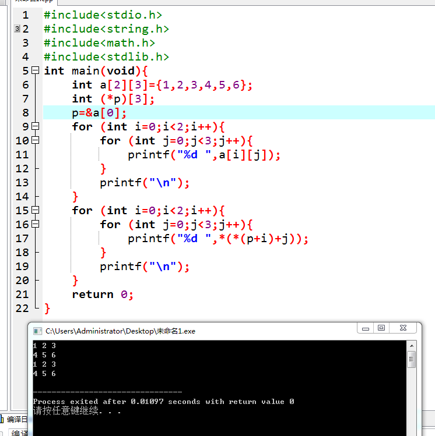This screenshot has height=436, width=435.
Task: Collapse the inner loop fold at line 16
Action: click(35, 224)
